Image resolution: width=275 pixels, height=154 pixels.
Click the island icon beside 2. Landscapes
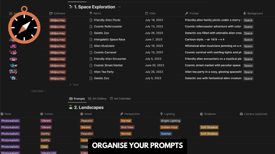pyautogui.click(x=71, y=107)
